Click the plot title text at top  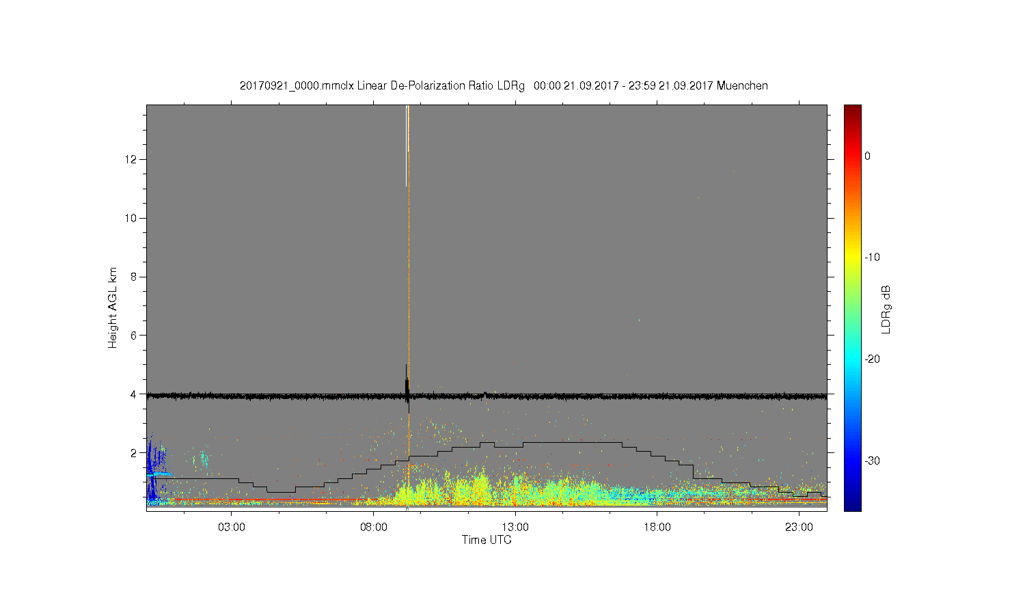[504, 86]
